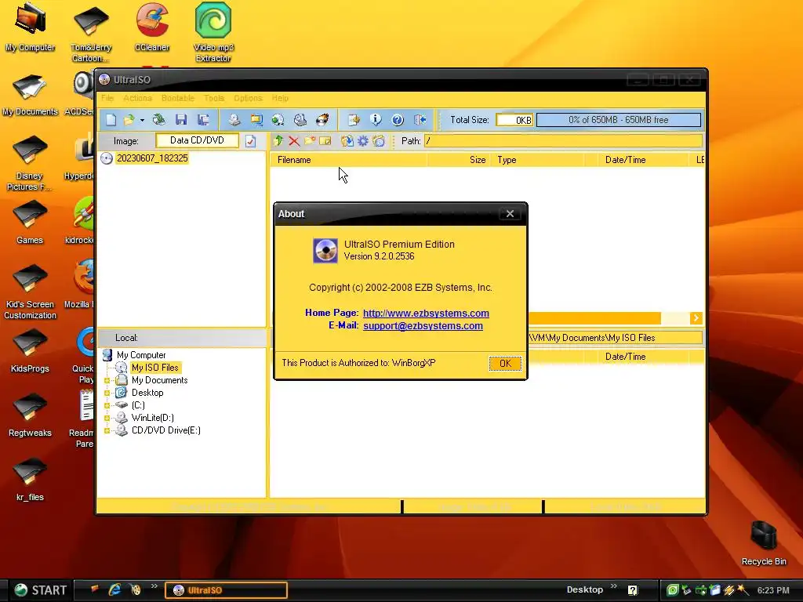The image size is (803, 602).
Task: Click the support@ezbsystems.com email link
Action: 423,325
